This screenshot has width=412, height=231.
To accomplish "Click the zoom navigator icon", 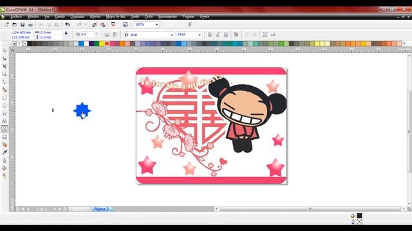I will pos(409,209).
